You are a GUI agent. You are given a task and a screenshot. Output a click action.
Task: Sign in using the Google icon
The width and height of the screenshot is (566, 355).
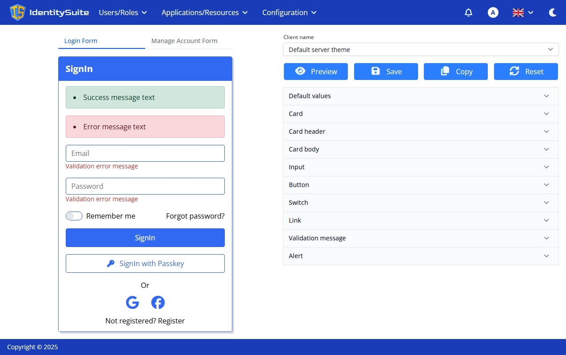[x=132, y=302]
